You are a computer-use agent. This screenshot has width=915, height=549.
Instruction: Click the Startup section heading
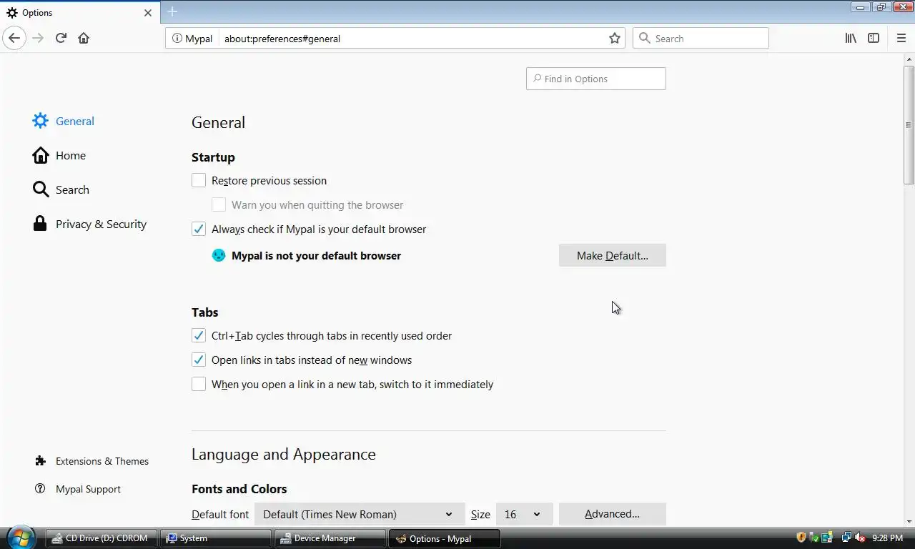pos(213,157)
